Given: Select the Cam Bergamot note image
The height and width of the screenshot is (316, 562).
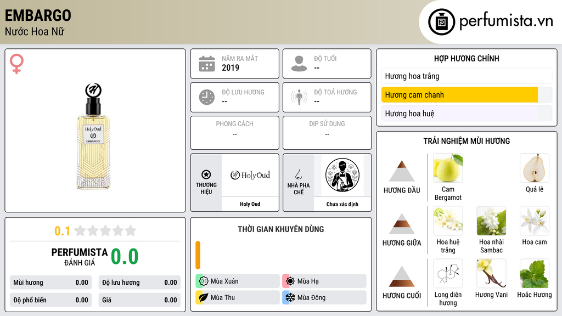Looking at the screenshot, I should [x=448, y=168].
